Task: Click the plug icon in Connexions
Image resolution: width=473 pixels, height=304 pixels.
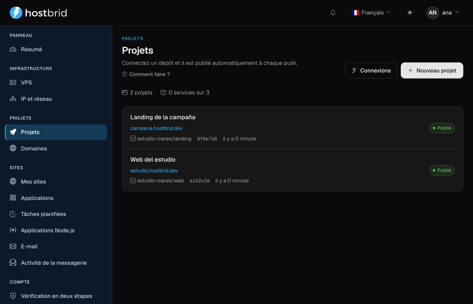Action: click(354, 70)
